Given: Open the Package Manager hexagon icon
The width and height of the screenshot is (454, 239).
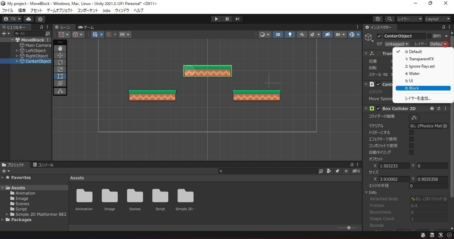Looking at the screenshot, I should (40, 19).
